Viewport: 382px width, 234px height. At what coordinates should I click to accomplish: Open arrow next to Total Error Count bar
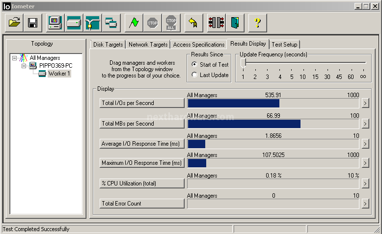365,204
